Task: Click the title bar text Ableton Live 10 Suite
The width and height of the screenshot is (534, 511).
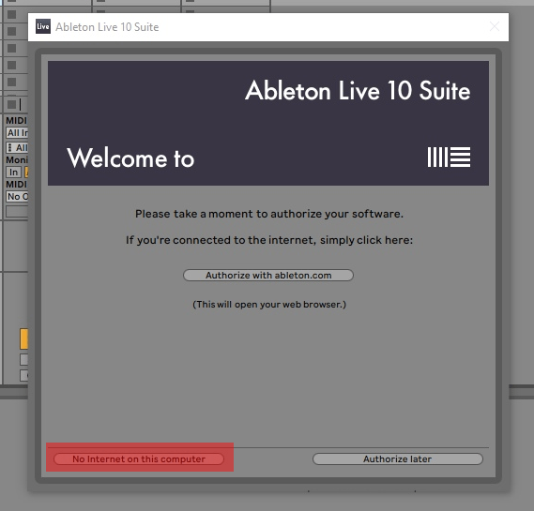Action: [x=107, y=27]
